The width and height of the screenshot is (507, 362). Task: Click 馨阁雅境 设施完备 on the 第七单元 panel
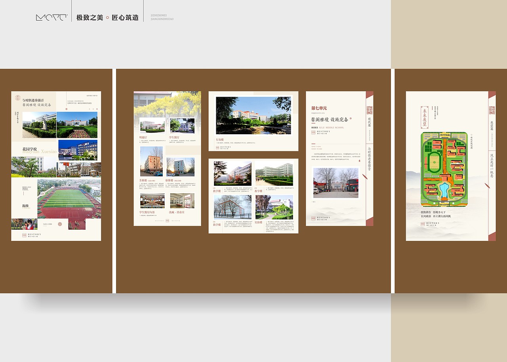(x=330, y=120)
